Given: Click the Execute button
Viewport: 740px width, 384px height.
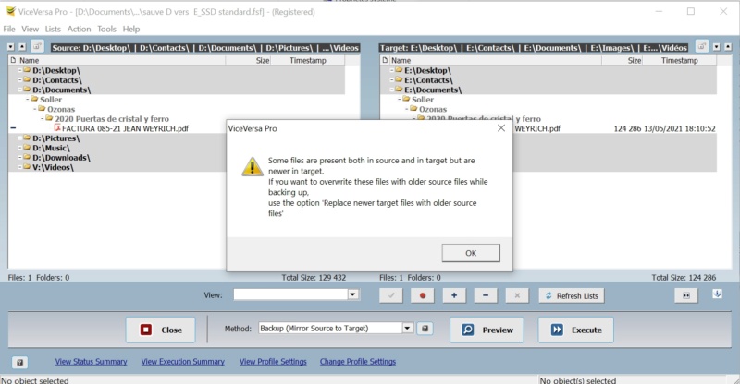Looking at the screenshot, I should tap(575, 330).
